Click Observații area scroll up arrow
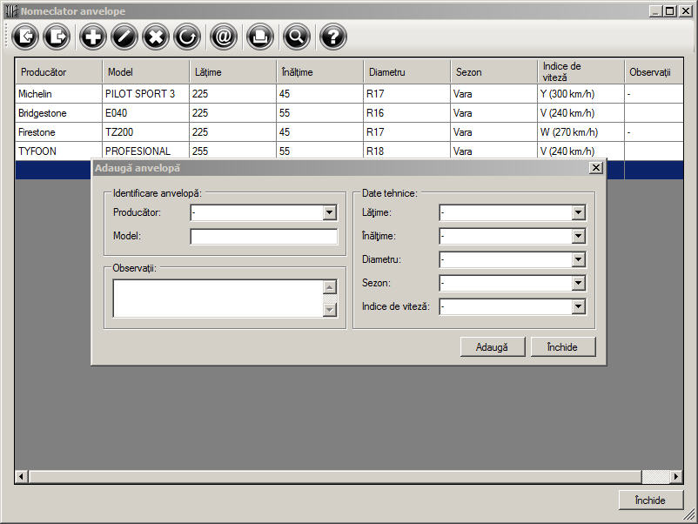698x524 pixels. point(329,287)
